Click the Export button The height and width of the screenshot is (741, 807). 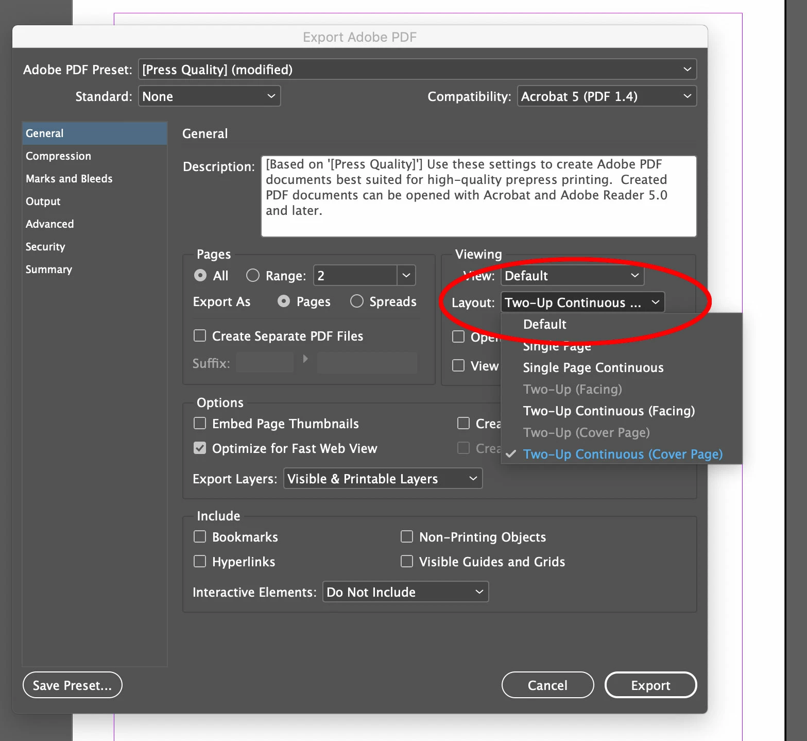pyautogui.click(x=650, y=685)
